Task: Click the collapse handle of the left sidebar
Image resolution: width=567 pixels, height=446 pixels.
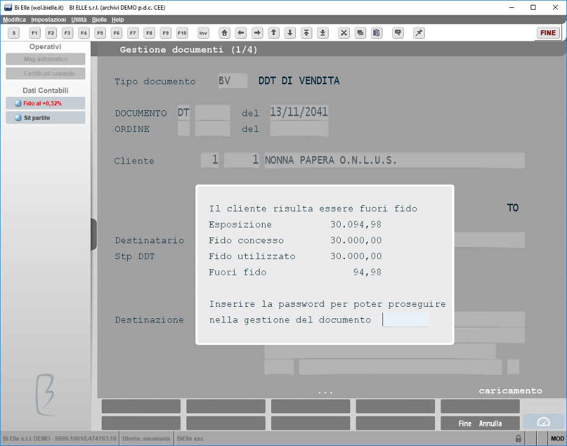Action: click(94, 234)
